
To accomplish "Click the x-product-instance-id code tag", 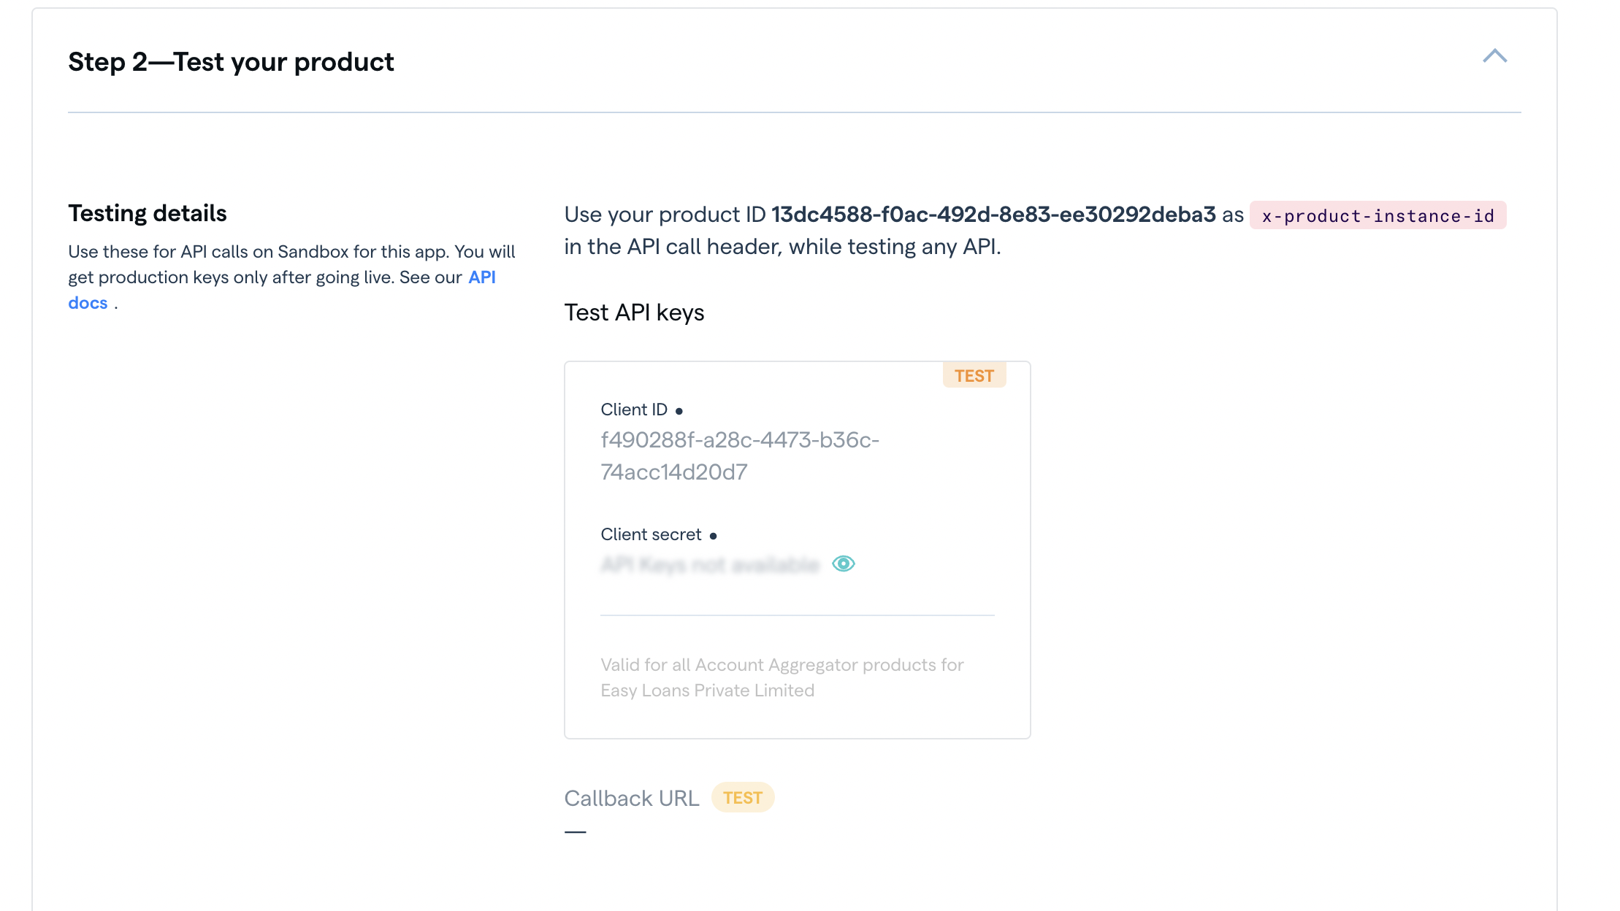I will pos(1378,215).
